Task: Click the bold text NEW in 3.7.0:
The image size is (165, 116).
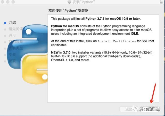Action: click(x=61, y=52)
